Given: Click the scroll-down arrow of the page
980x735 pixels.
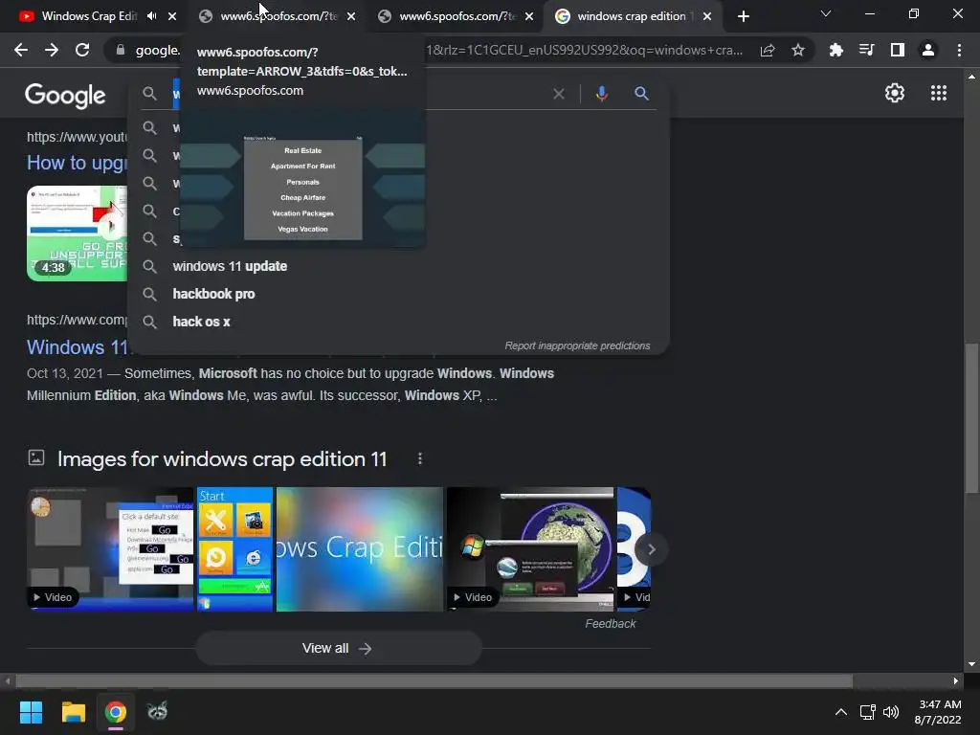Looking at the screenshot, I should coord(971,664).
